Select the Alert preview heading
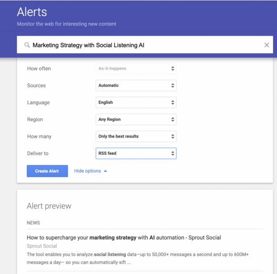 [x=49, y=206]
